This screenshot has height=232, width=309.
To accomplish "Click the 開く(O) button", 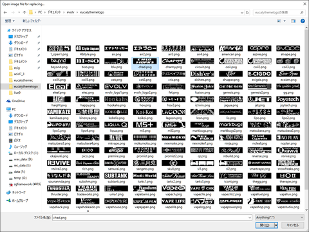I will [265, 225].
